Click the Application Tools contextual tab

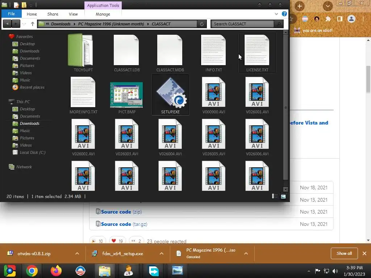pos(103,5)
